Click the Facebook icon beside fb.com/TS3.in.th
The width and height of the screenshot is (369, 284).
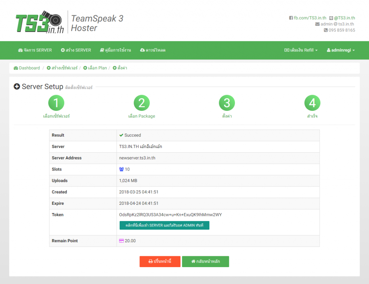[291, 18]
